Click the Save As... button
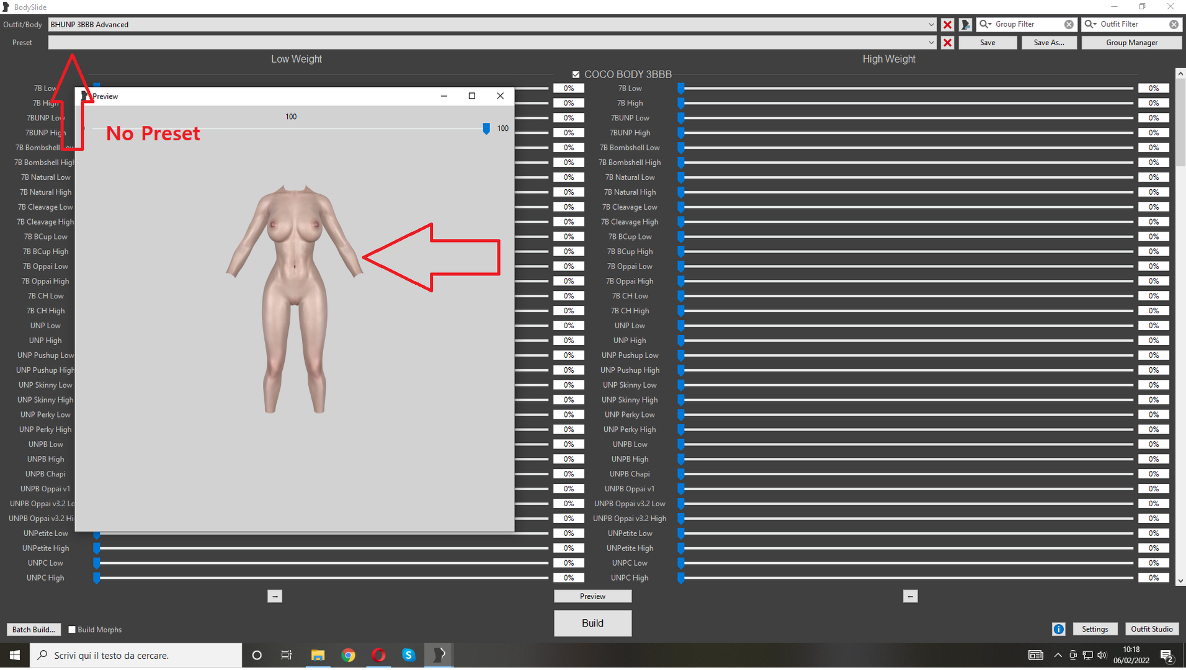 (1049, 43)
